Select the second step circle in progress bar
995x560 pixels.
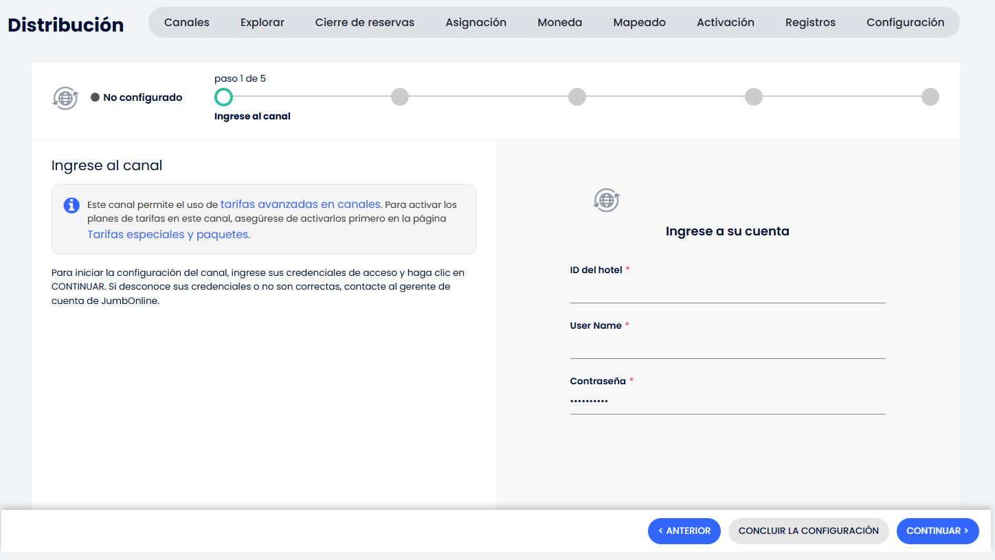pos(400,97)
